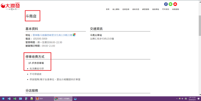The image size is (201, 101).
Task: Click the 不可停過夜 bullet
Action: (36, 74)
